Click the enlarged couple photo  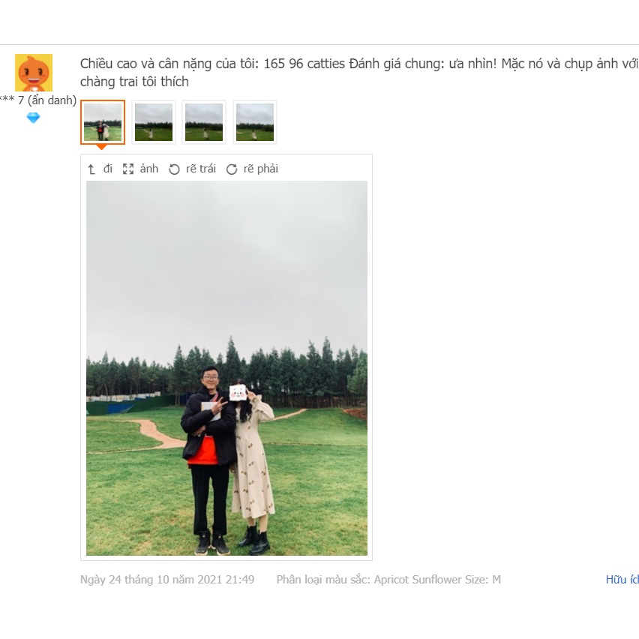[226, 368]
